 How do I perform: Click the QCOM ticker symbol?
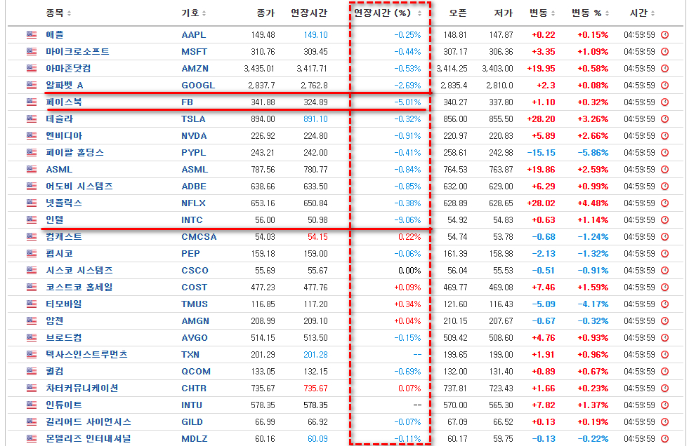click(196, 372)
